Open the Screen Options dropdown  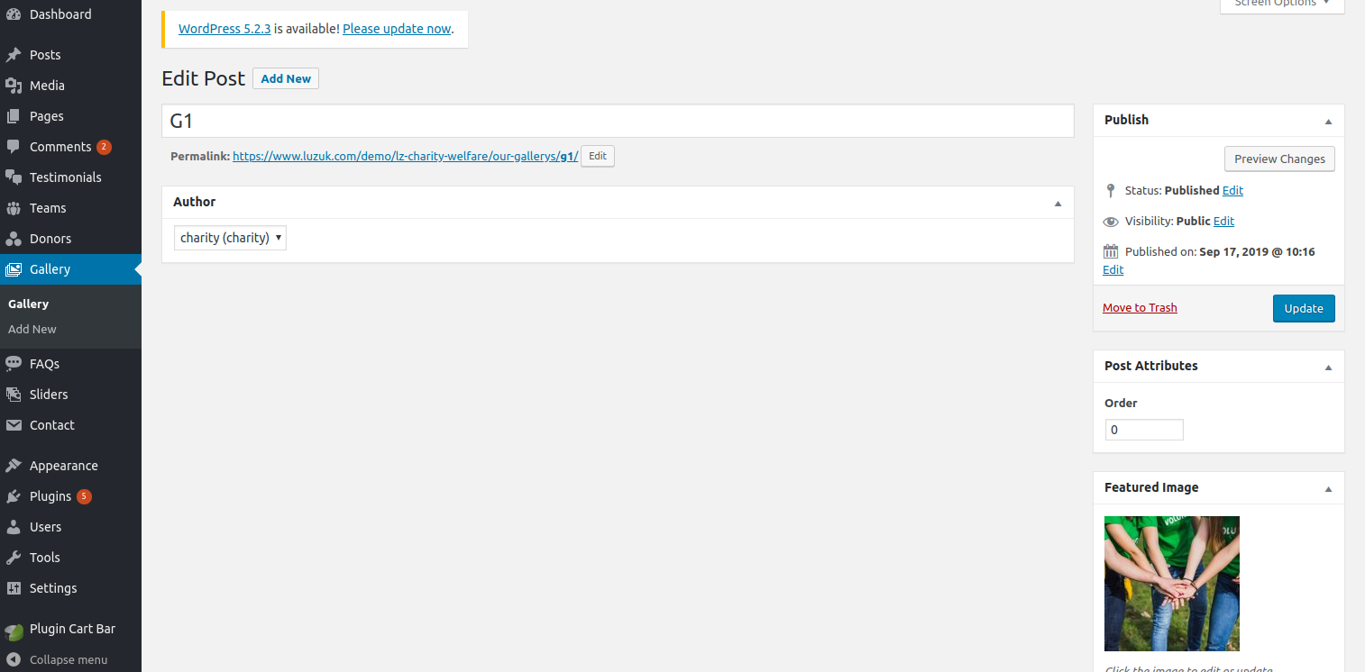point(1282,4)
